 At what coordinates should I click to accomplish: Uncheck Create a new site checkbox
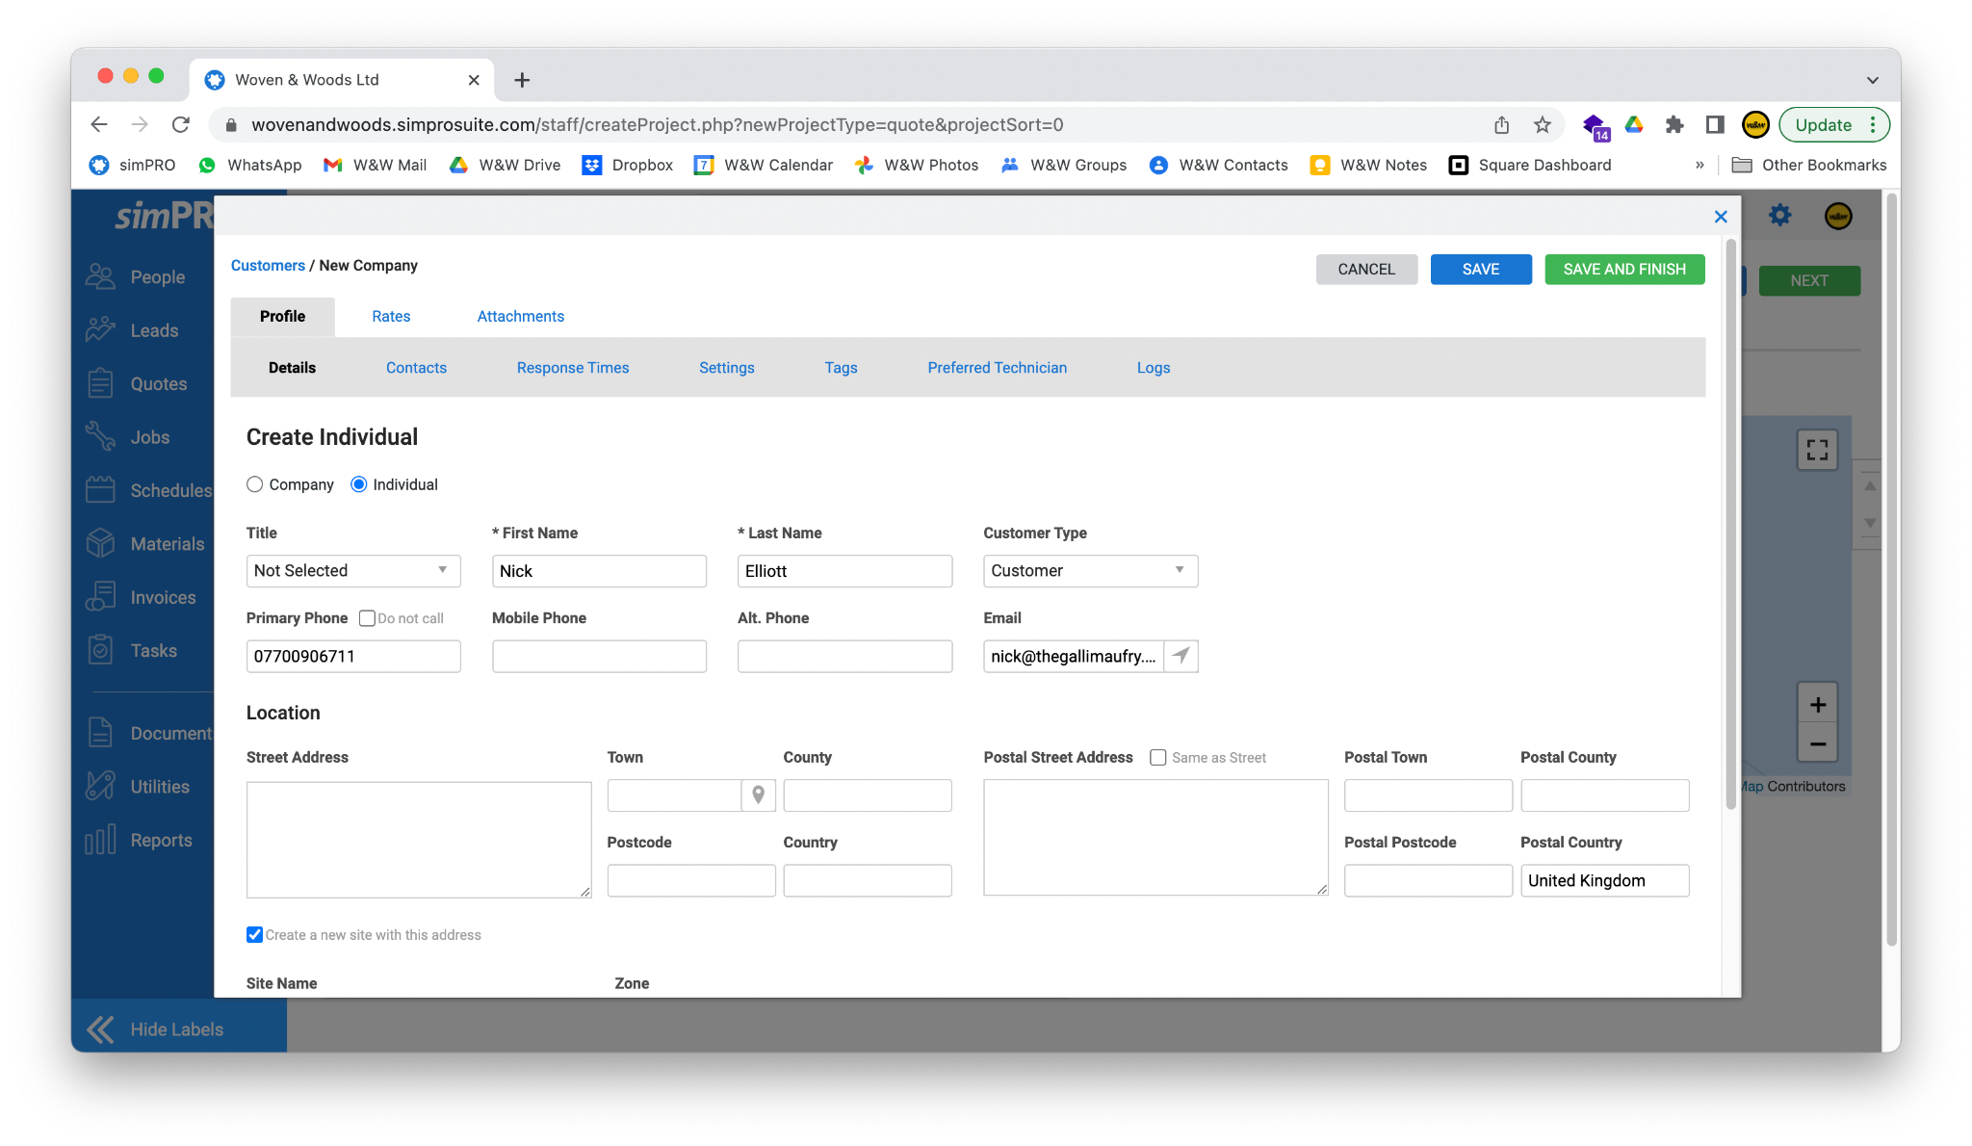[255, 935]
